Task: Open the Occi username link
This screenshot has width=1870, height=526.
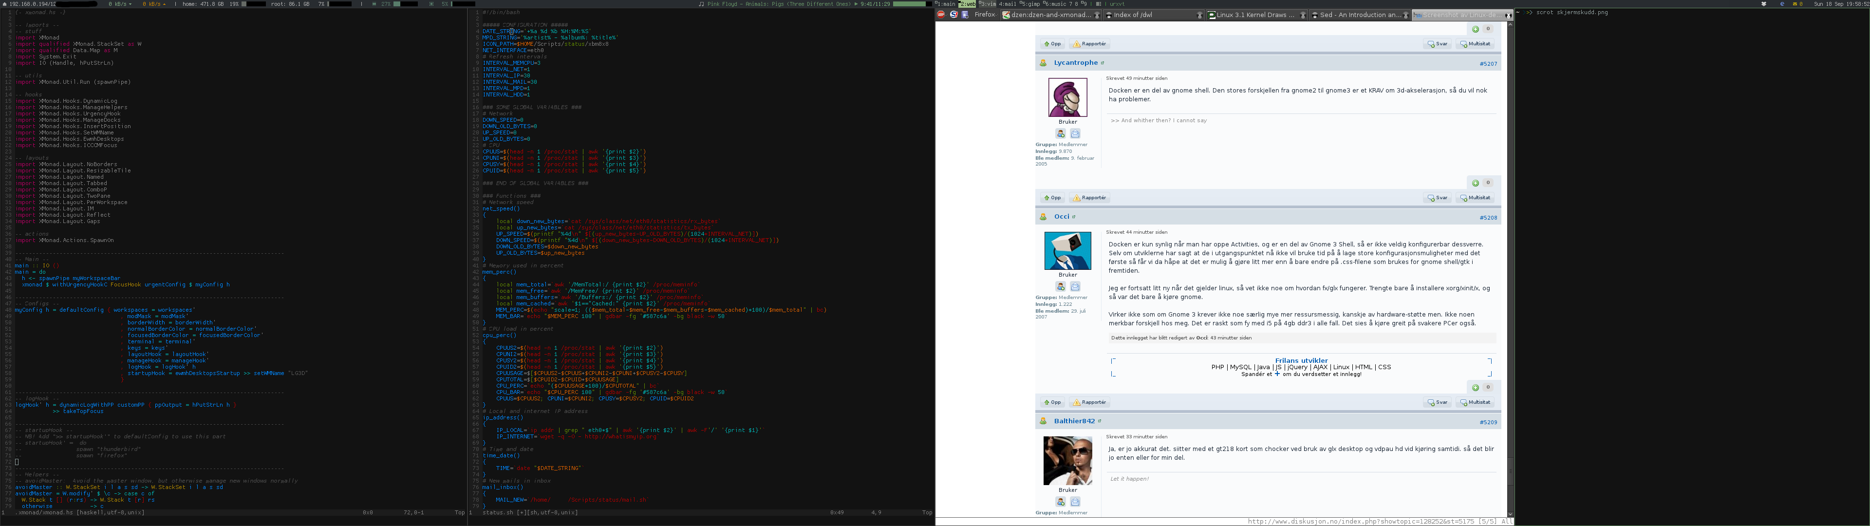Action: 1061,217
